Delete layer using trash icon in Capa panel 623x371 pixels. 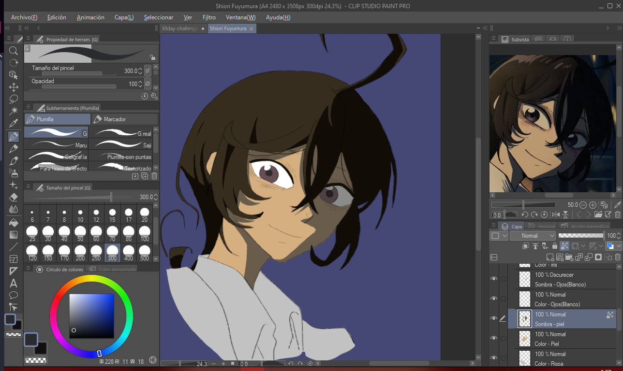618,257
